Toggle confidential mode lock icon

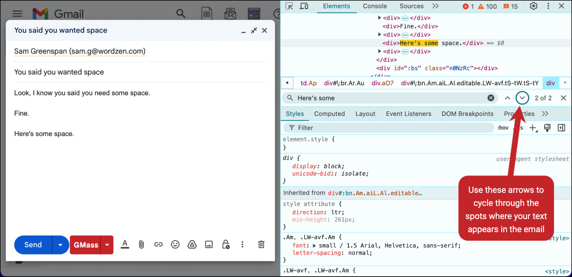(x=226, y=244)
